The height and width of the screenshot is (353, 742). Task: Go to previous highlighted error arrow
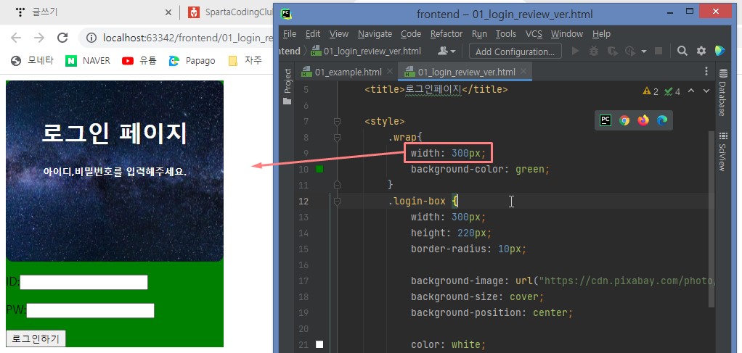[691, 91]
